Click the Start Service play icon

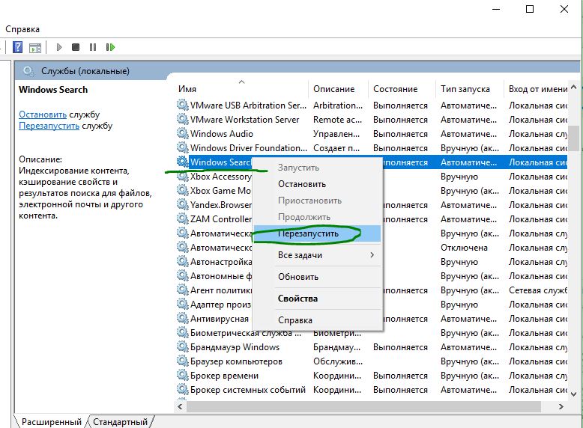58,47
